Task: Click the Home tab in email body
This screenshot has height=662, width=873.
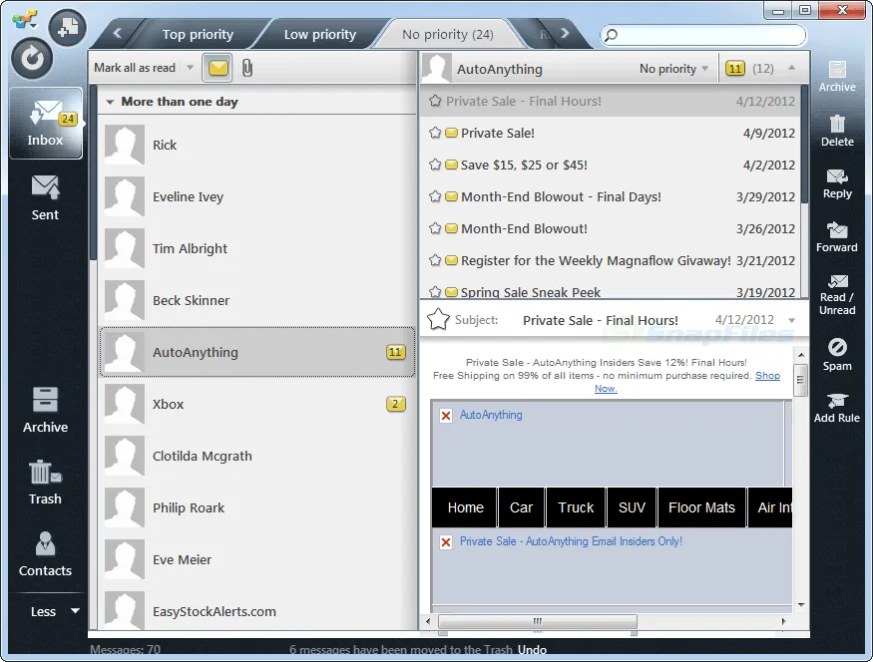Action: tap(465, 507)
